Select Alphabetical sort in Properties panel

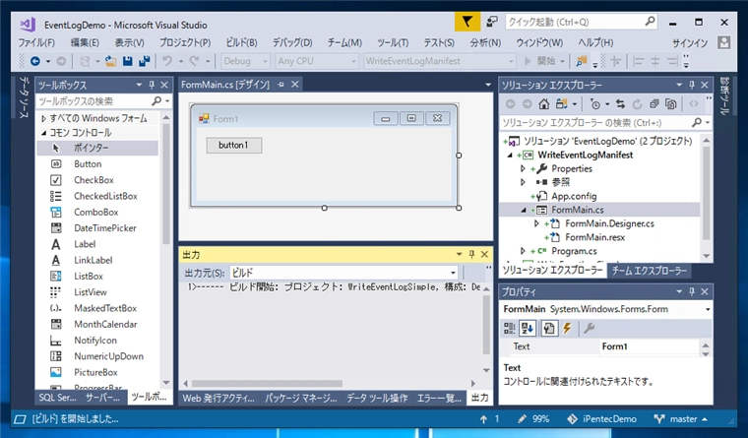click(528, 329)
